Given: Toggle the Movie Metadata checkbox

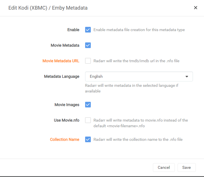Looking at the screenshot, I should tap(88, 45).
